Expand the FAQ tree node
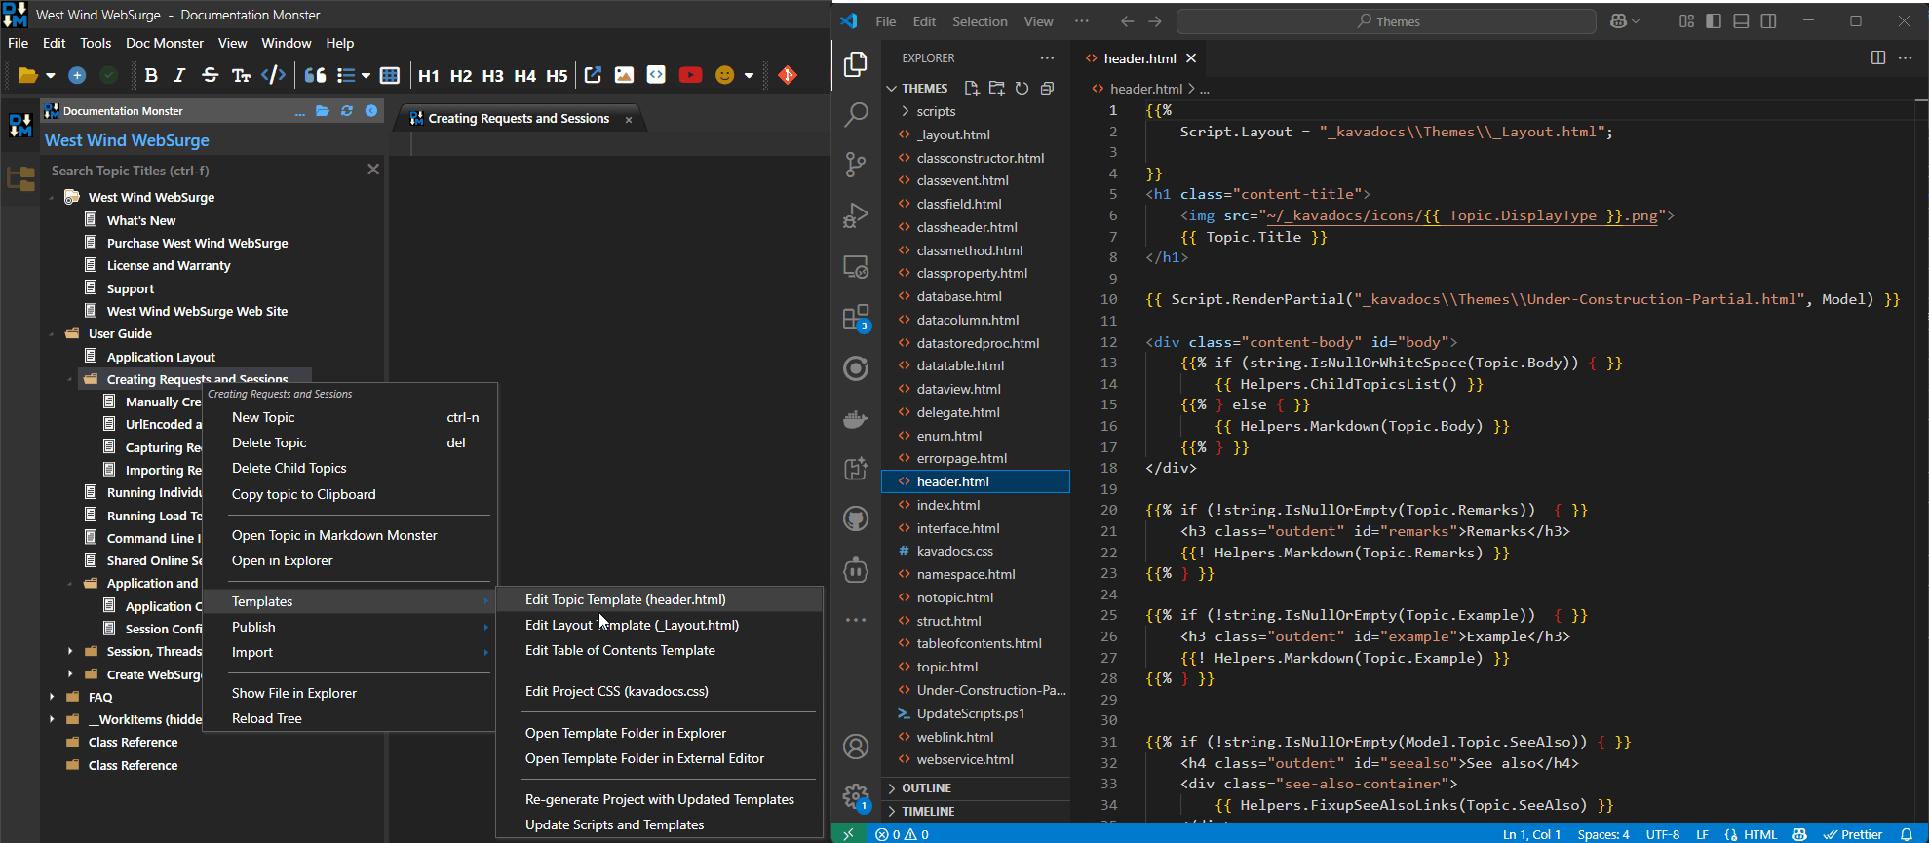Image resolution: width=1929 pixels, height=843 pixels. (52, 697)
